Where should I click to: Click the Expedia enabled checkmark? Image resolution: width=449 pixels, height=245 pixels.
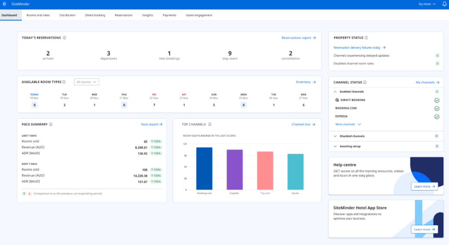click(437, 116)
